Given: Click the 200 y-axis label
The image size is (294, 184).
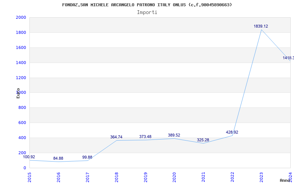Looking at the screenshot, I should click(x=22, y=153).
